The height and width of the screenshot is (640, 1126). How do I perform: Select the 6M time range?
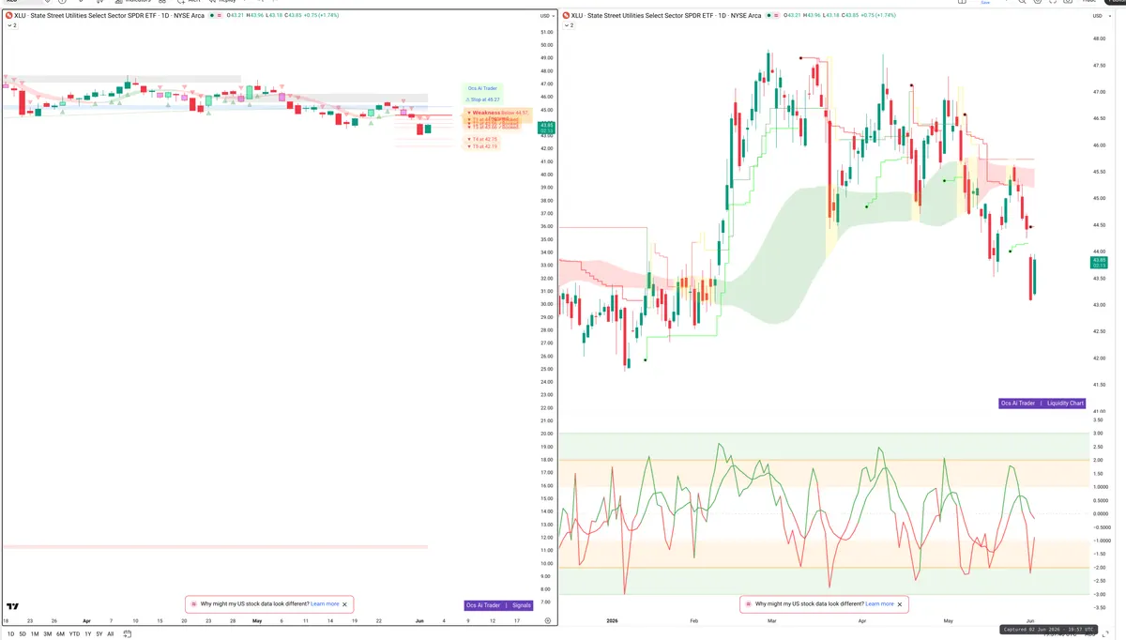pyautogui.click(x=60, y=633)
